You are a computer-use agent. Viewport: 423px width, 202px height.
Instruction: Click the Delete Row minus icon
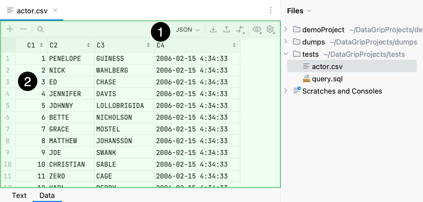(x=23, y=29)
